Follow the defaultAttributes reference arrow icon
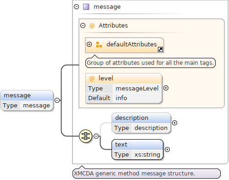The width and height of the screenshot is (229, 180). coord(160,49)
